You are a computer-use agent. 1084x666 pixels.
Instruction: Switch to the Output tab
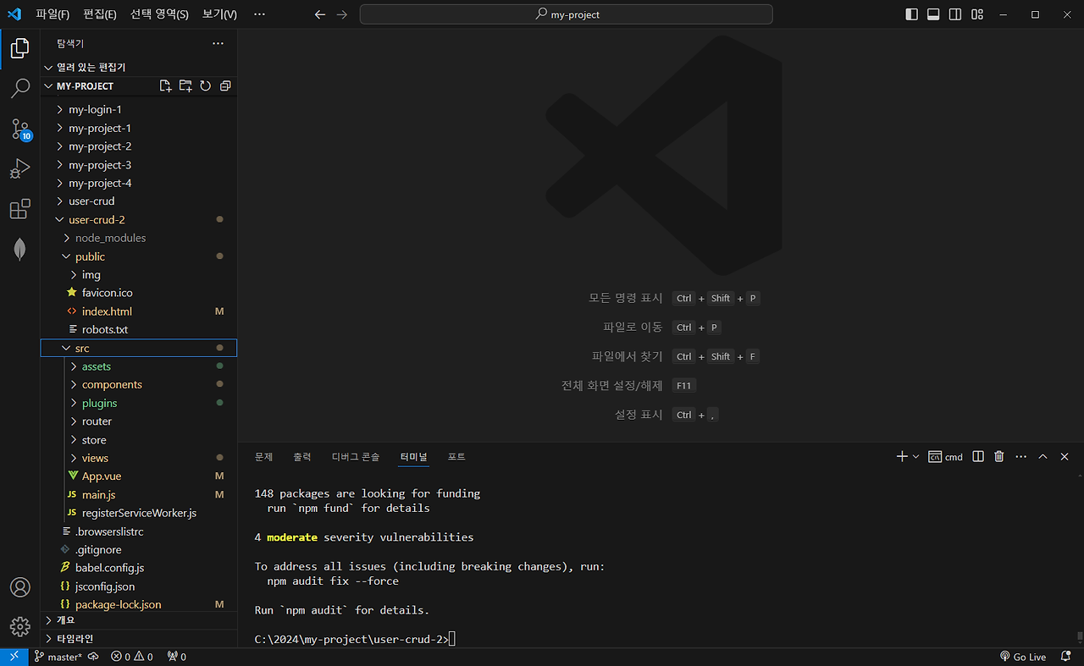[x=302, y=456]
